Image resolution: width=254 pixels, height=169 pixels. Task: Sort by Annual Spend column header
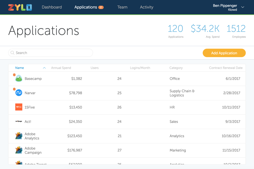[61, 68]
